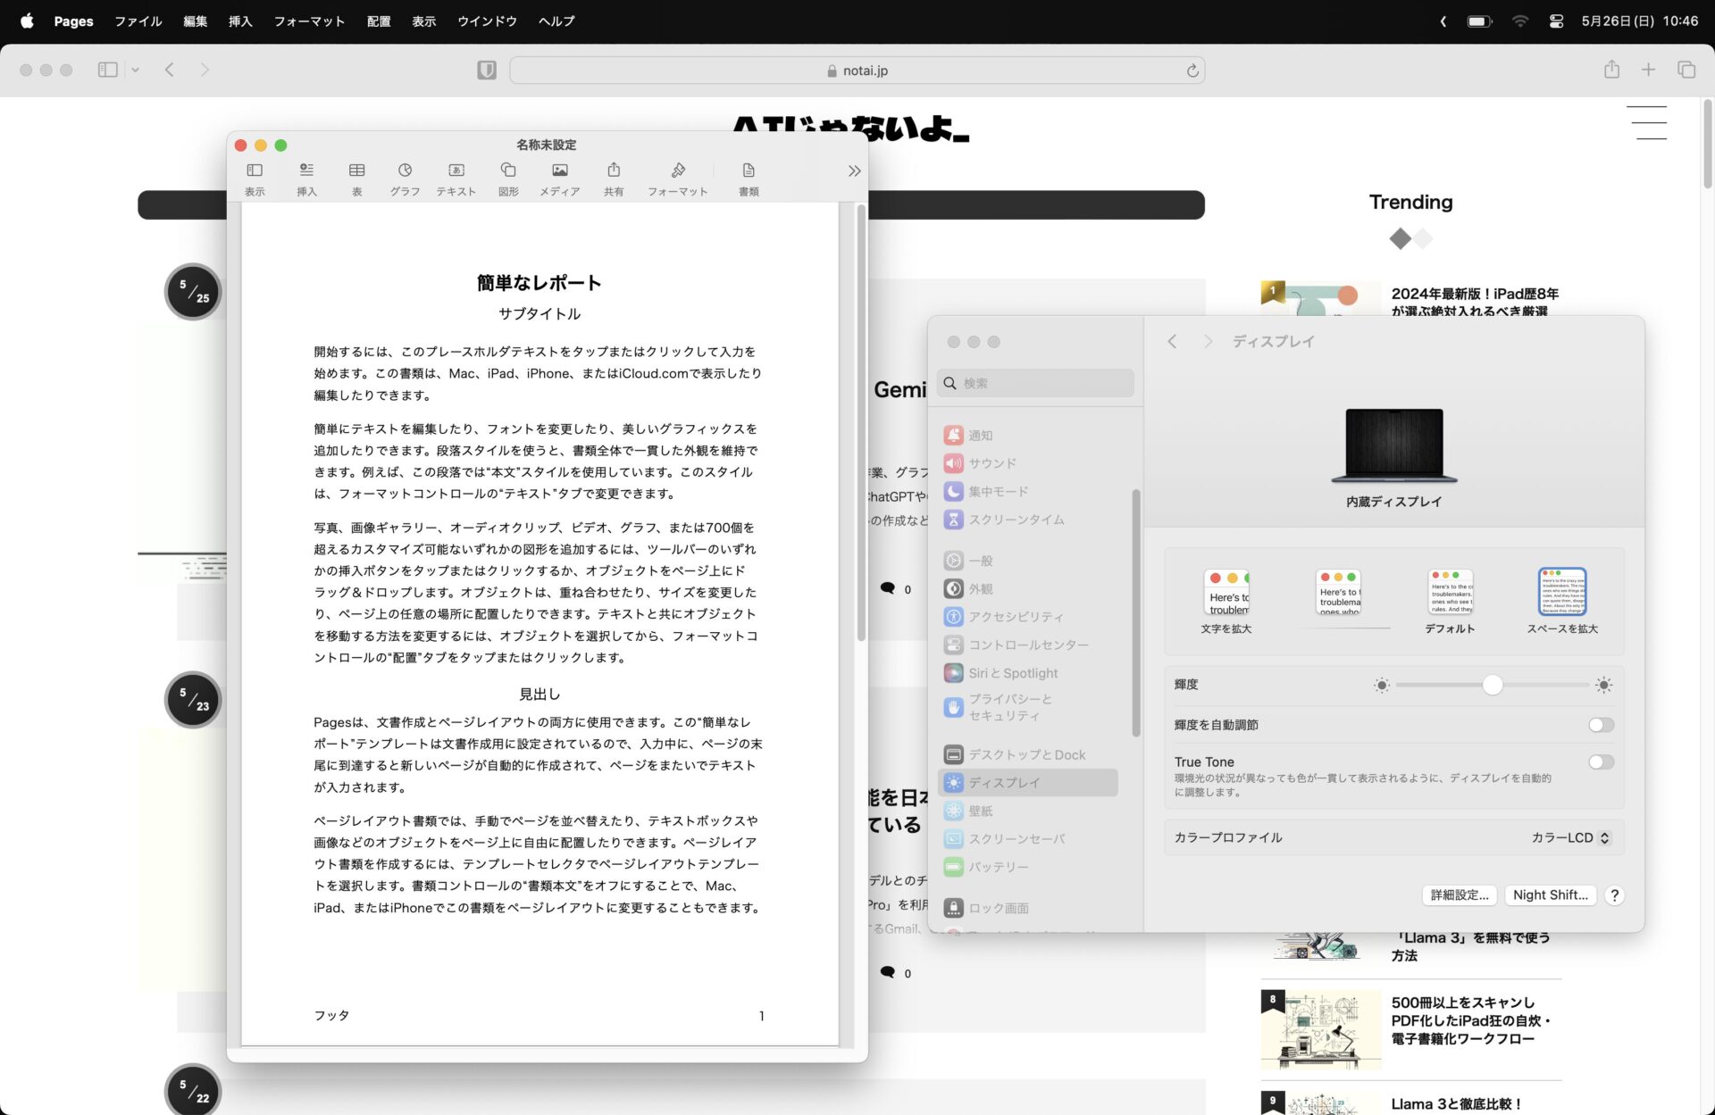The width and height of the screenshot is (1715, 1115).
Task: Toggle 輝度を自動調節 switch
Action: 1601,725
